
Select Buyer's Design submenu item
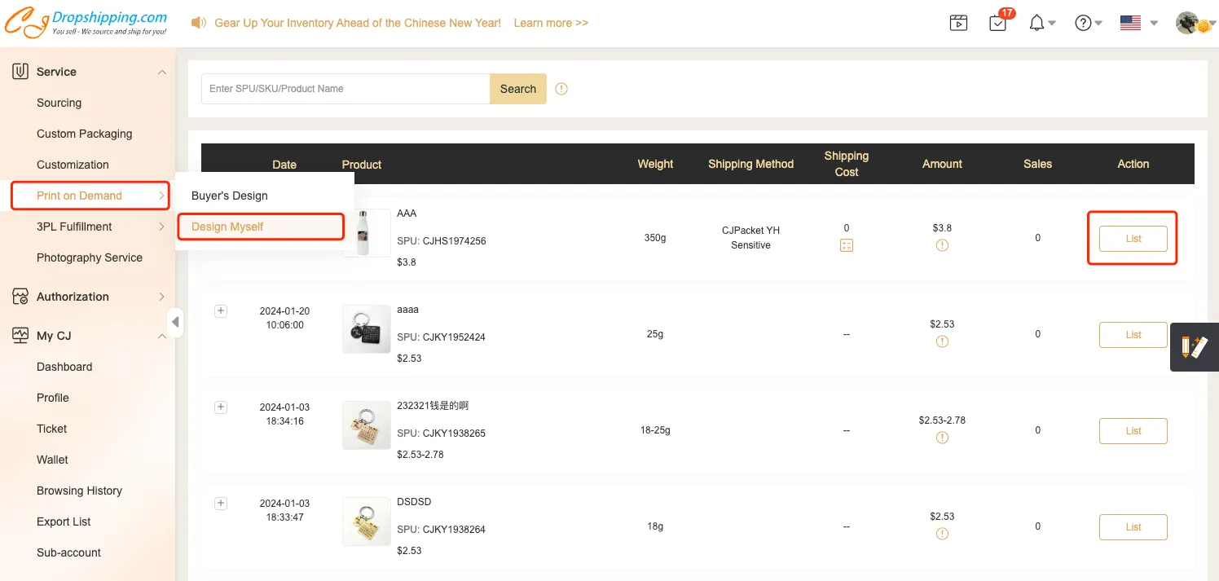pos(230,196)
